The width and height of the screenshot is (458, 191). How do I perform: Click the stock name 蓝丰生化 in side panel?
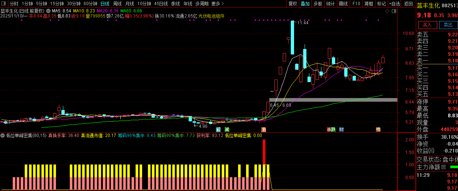tap(428, 5)
